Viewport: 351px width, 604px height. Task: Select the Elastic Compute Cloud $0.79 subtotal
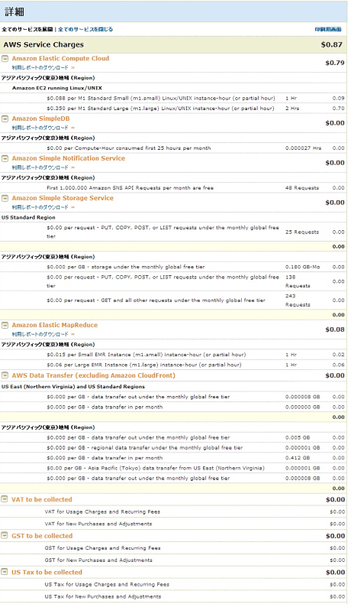(x=335, y=63)
